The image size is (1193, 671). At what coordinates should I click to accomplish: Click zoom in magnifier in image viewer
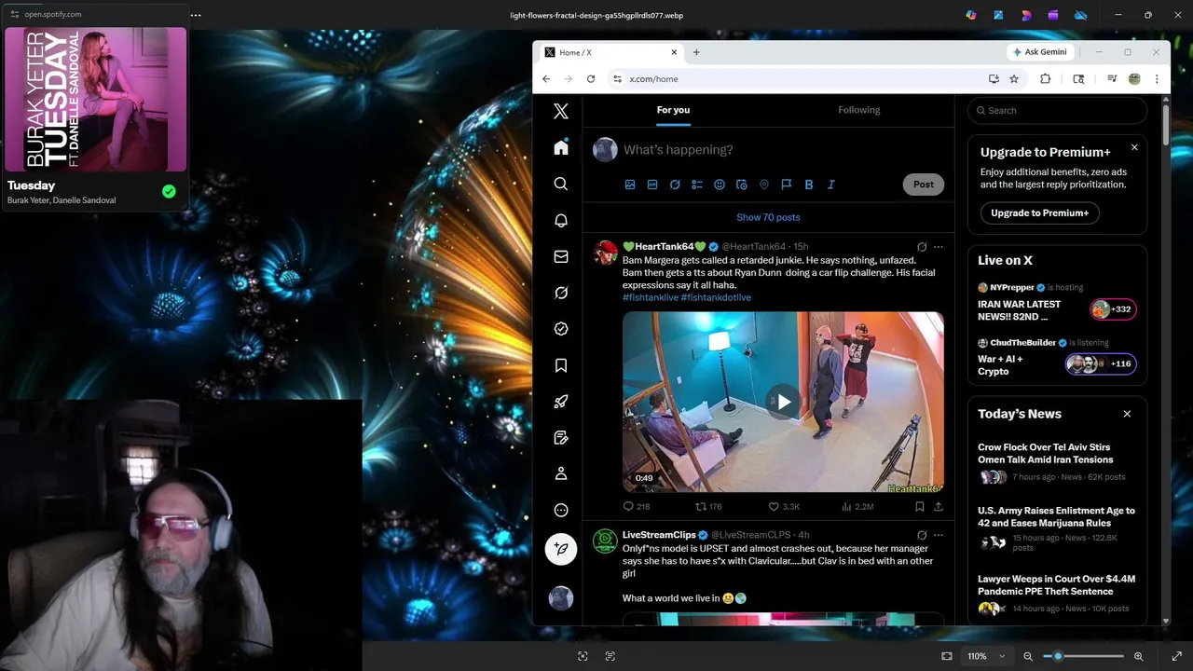click(1139, 656)
